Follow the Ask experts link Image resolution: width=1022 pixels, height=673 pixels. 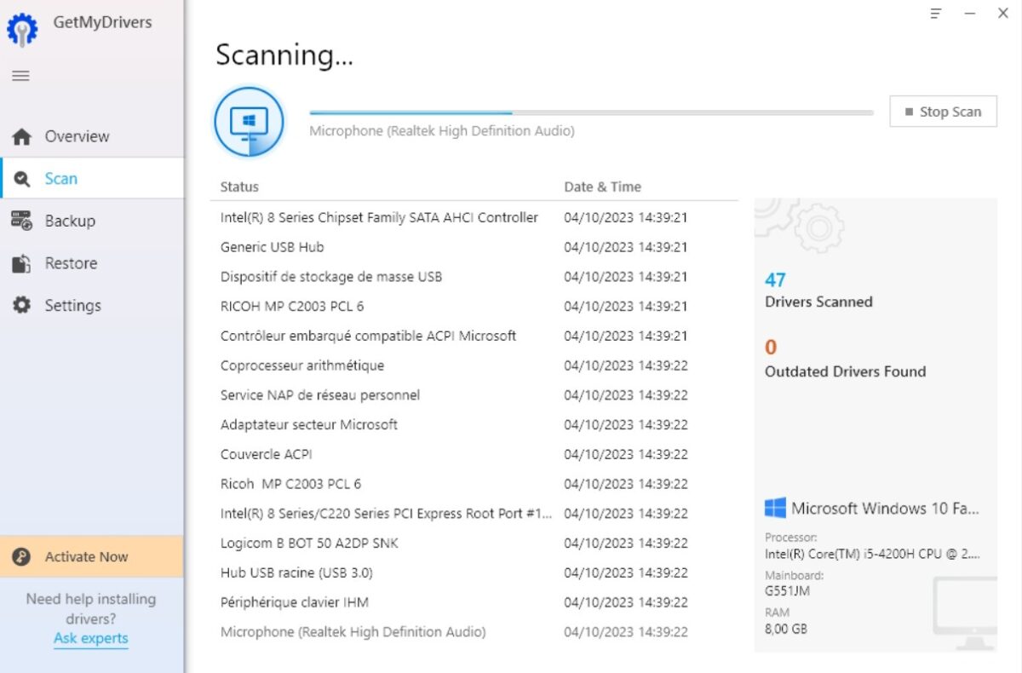point(90,638)
